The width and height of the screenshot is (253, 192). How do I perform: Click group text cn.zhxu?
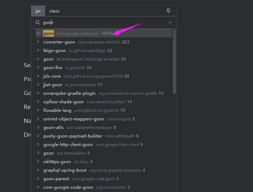(81, 162)
